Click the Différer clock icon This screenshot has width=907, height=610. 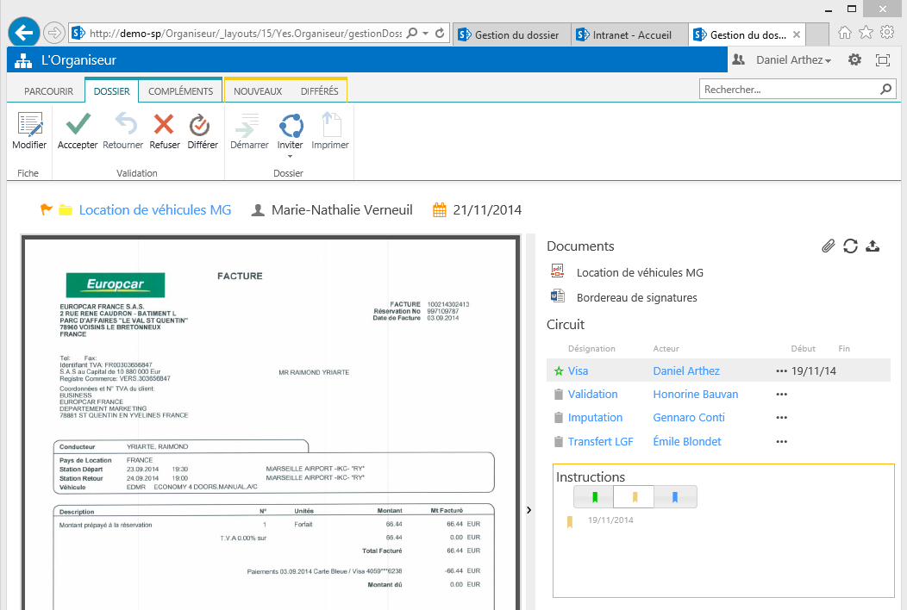coord(202,128)
